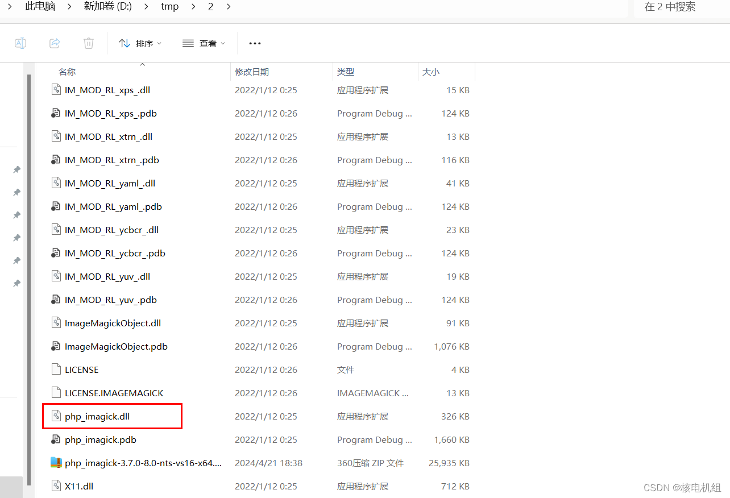Click the delete trash icon
Screen dimensions: 730x498
click(x=88, y=43)
